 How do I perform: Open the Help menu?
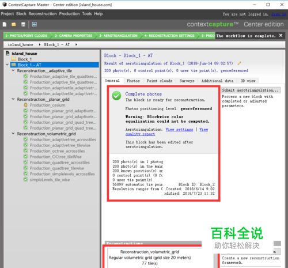click(x=98, y=14)
